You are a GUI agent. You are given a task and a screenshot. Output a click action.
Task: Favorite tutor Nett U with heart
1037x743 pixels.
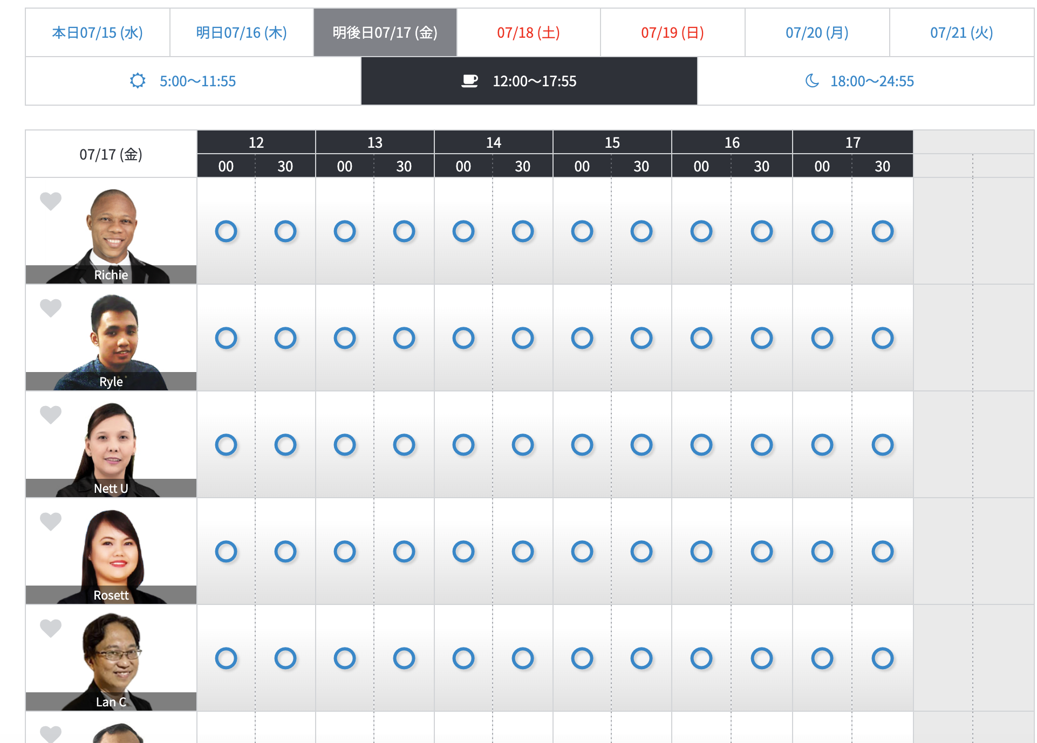pos(51,414)
